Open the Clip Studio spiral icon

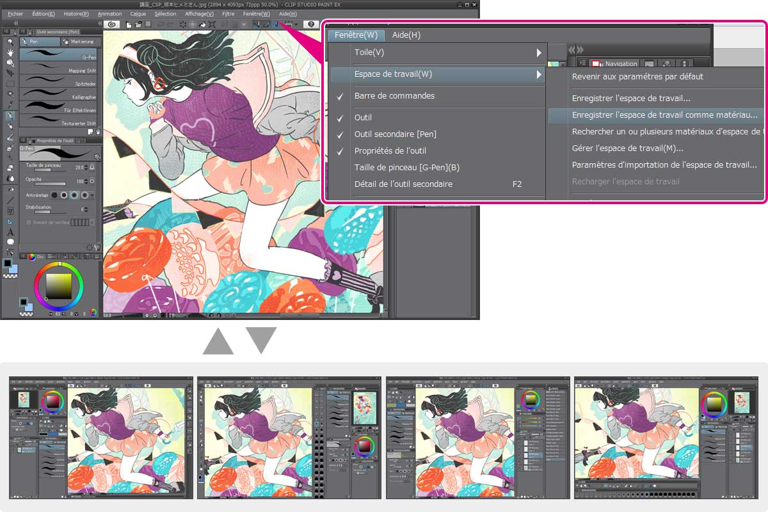tap(111, 24)
